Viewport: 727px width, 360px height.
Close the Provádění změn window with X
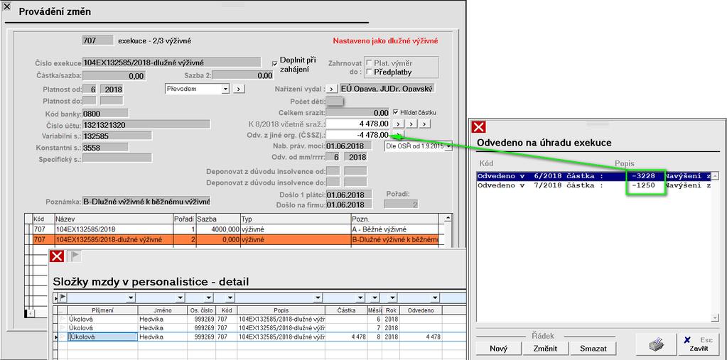tap(6, 6)
